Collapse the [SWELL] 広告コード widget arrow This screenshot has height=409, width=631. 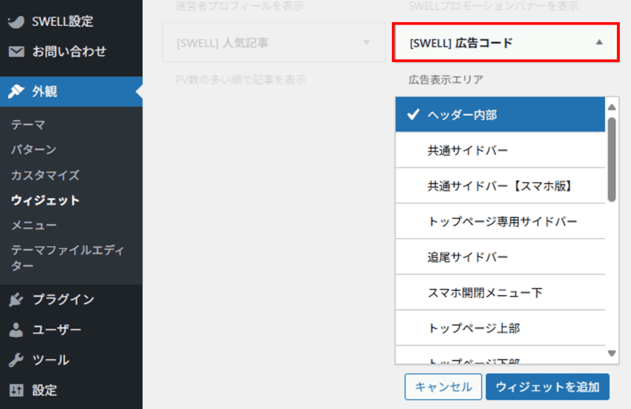tap(599, 42)
